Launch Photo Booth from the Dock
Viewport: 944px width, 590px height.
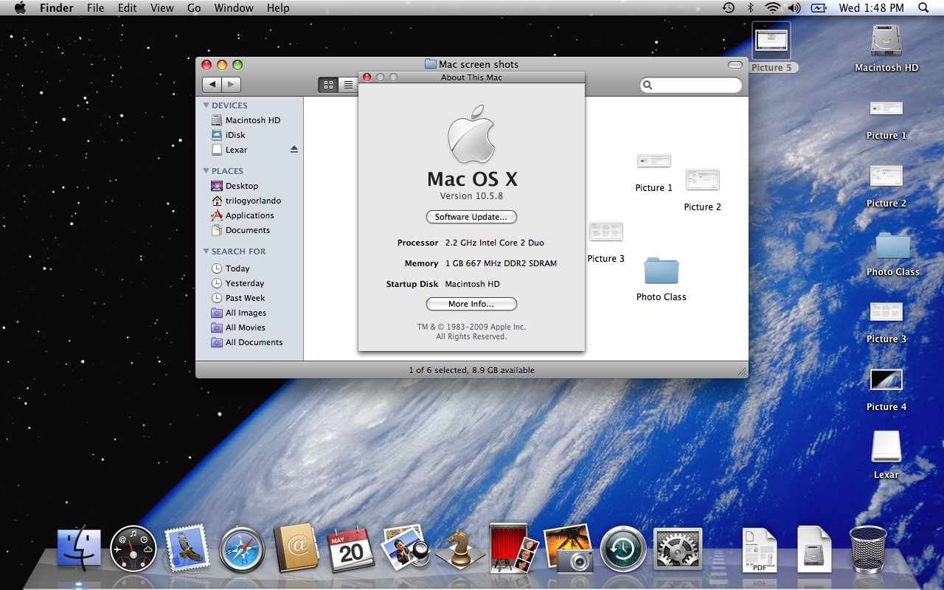point(513,548)
